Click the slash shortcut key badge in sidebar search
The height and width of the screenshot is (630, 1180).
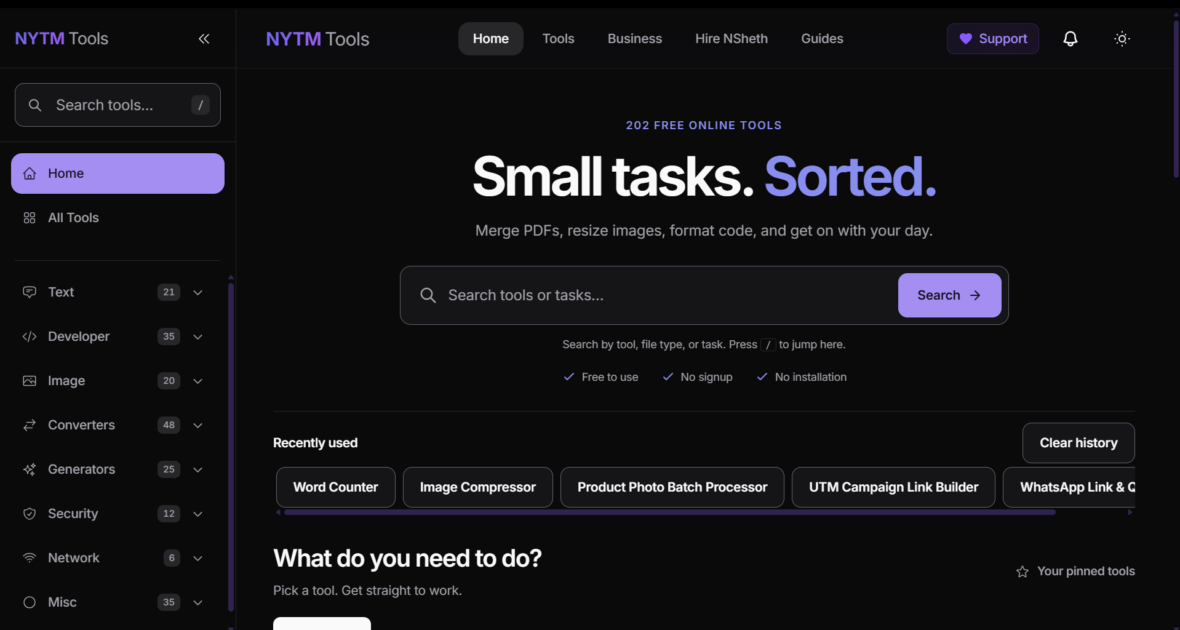(x=201, y=105)
